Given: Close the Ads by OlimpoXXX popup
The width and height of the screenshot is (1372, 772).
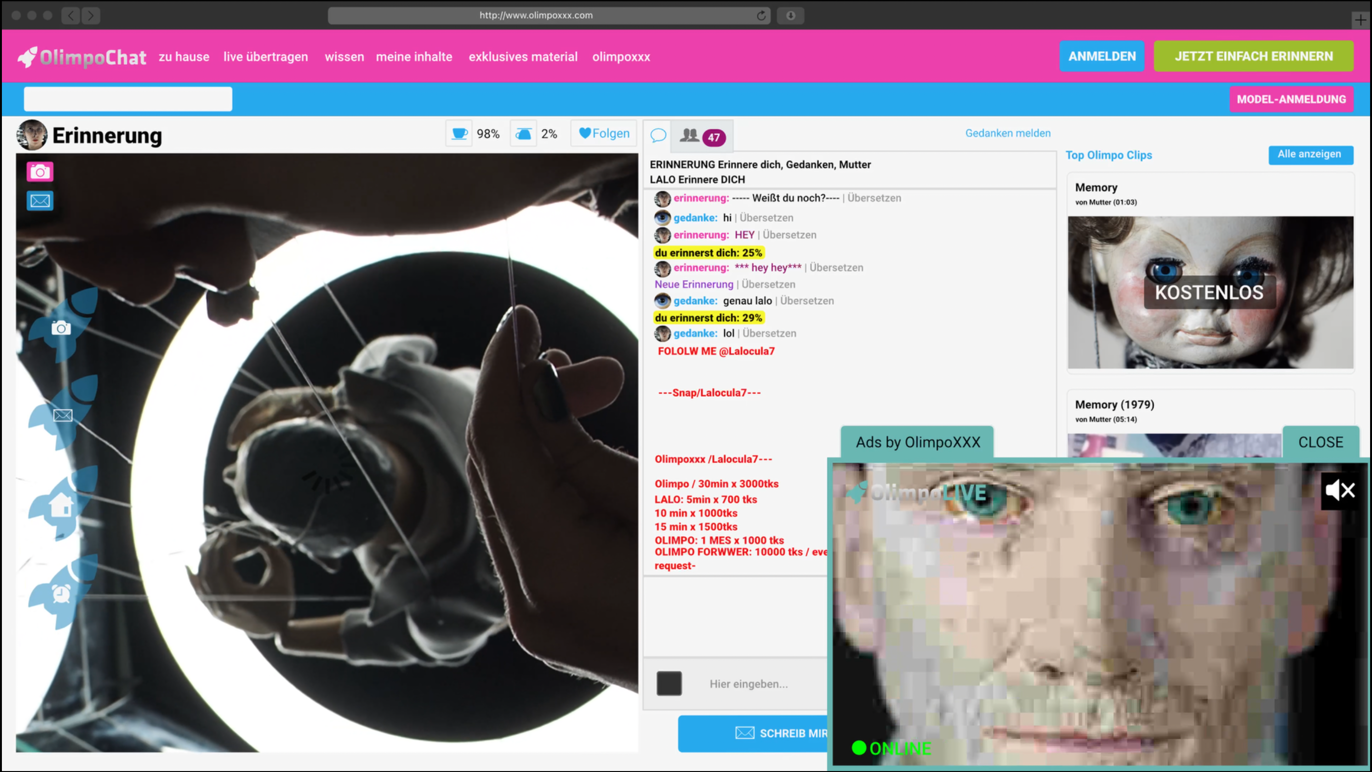Looking at the screenshot, I should (x=1321, y=442).
